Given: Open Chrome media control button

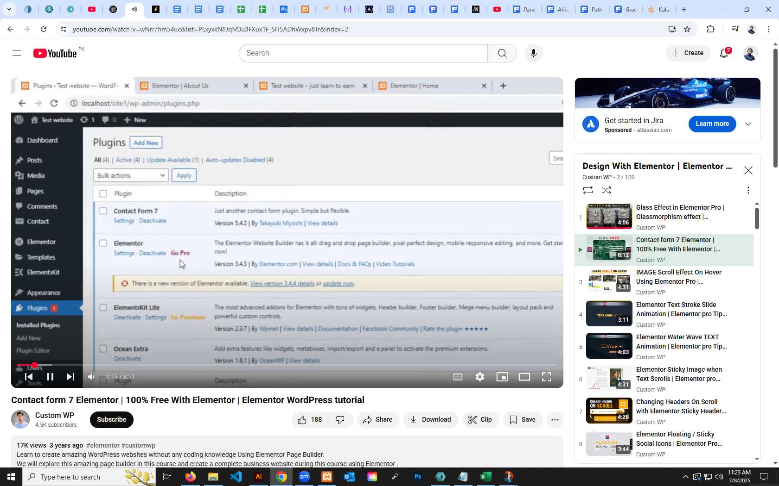Looking at the screenshot, I should coord(735,29).
